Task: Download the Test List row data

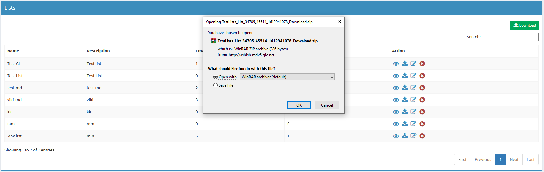Action: click(x=405, y=76)
